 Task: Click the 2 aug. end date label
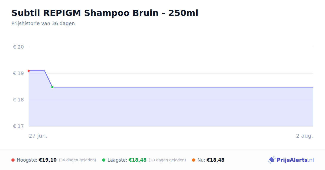coord(304,136)
